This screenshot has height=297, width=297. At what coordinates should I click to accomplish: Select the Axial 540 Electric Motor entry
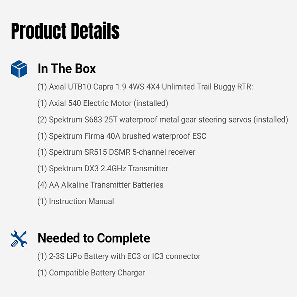point(103,103)
